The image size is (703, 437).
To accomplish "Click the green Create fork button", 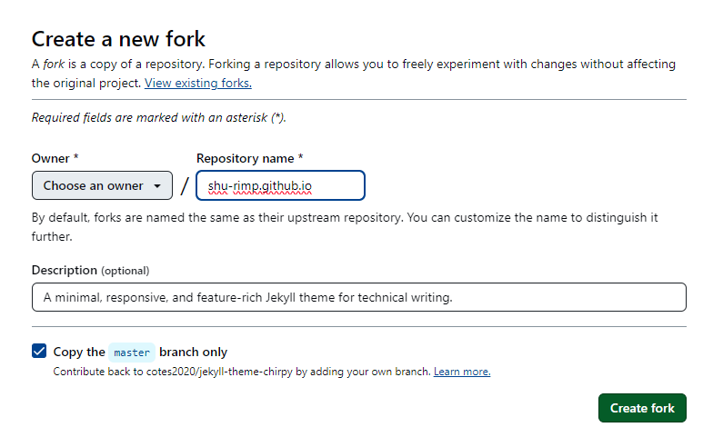I will (642, 408).
